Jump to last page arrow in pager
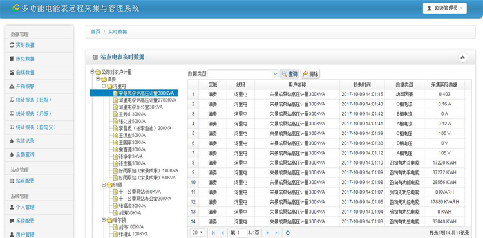The image size is (483, 238). tap(277, 233)
